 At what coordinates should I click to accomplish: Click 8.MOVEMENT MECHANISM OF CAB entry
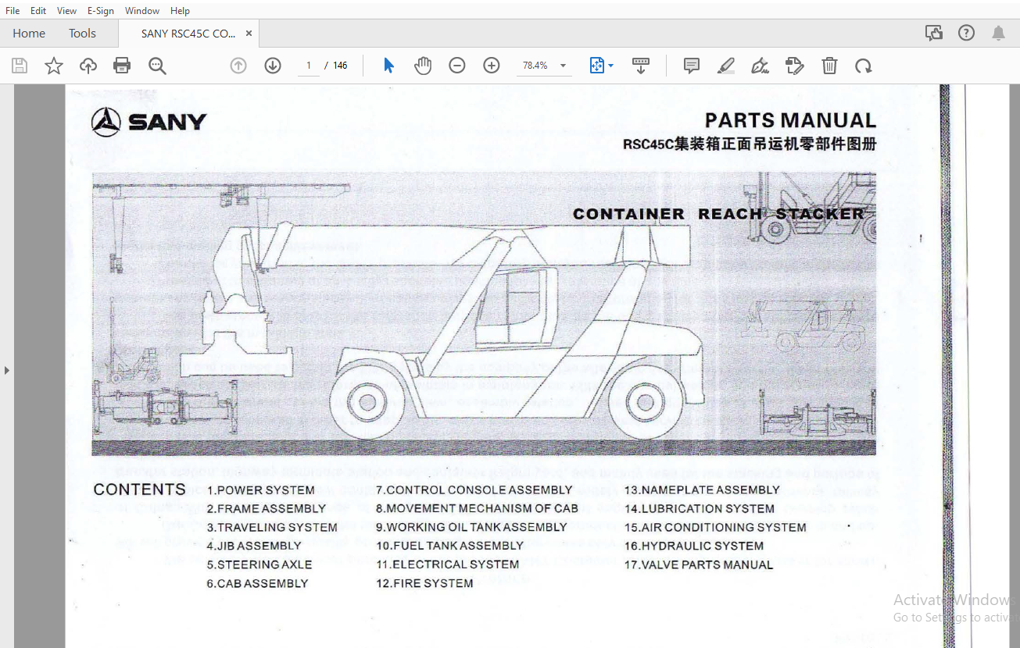pos(477,509)
